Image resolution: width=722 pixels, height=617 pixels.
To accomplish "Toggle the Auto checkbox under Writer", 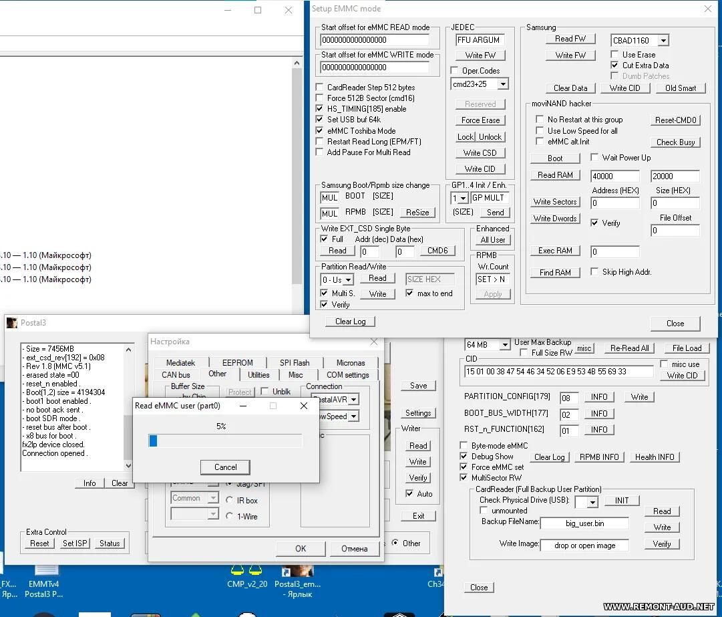I will tap(409, 493).
